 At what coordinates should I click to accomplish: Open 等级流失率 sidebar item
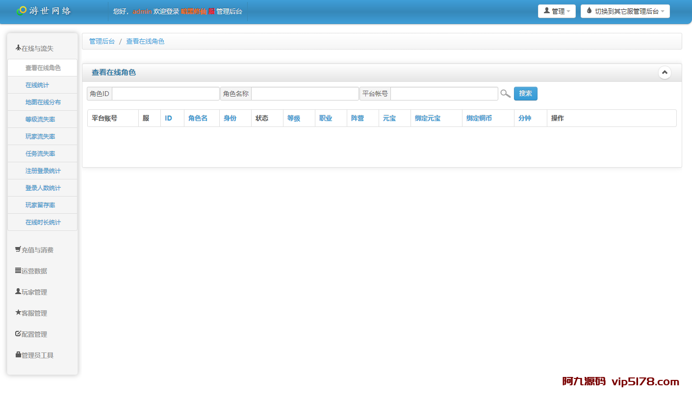(x=43, y=119)
